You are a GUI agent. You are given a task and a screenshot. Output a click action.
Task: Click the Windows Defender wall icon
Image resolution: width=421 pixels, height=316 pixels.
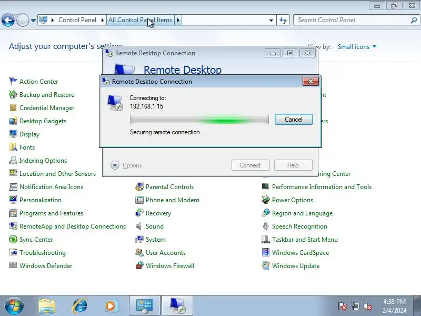point(13,265)
